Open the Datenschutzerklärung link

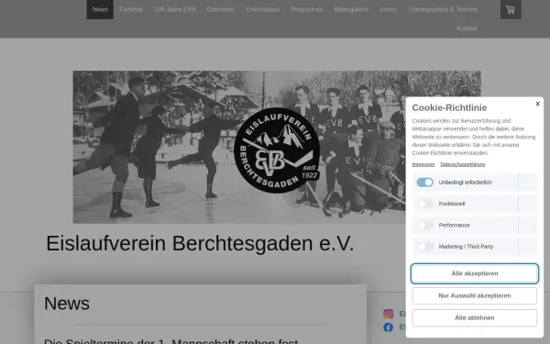(x=462, y=164)
